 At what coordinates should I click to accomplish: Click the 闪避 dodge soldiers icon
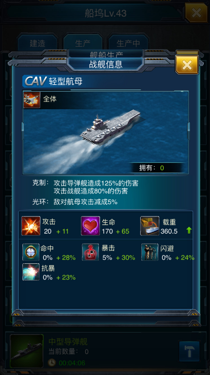point(150,252)
